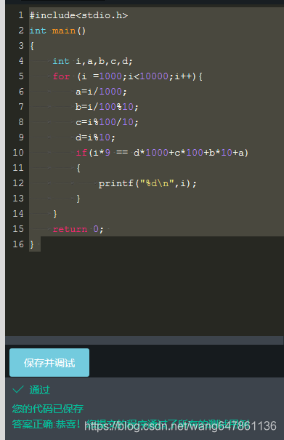This screenshot has height=440, width=284.
Task: Click the d=i%10; statement
Action: click(95, 137)
